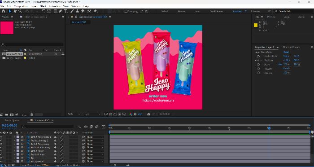Click the Home icon in toolbar
Screen dimensions: 314x167
[x=4, y=11]
